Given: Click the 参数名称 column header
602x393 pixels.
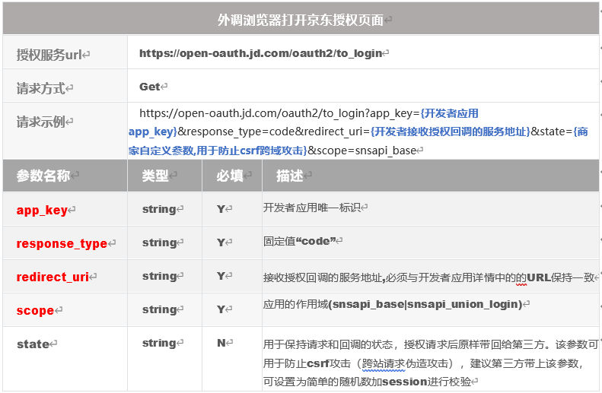Looking at the screenshot, I should point(43,176).
